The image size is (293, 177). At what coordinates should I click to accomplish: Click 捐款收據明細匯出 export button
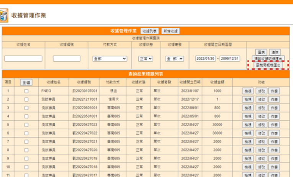pyautogui.click(x=268, y=59)
